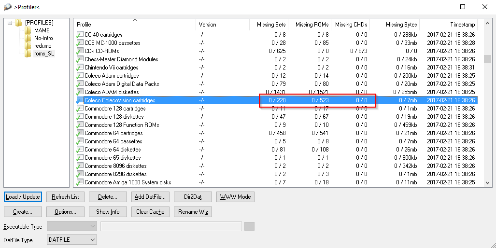Image resolution: width=496 pixels, height=248 pixels.
Task: Select the MAME tree item label
Action: pos(42,30)
